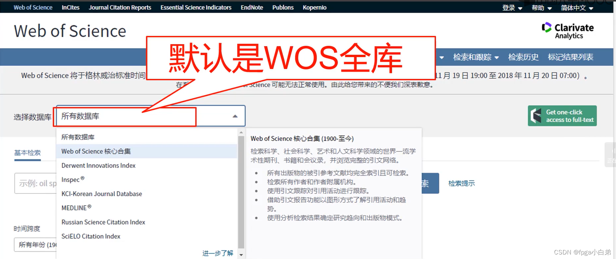Open Kopernio link
Viewport: 616px width, 259px height.
pyautogui.click(x=315, y=7)
